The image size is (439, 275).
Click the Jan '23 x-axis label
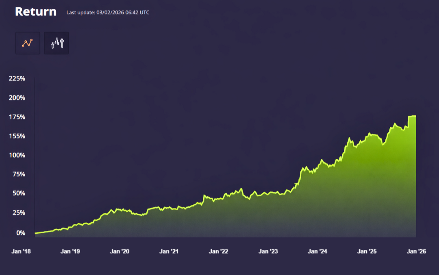[x=268, y=251]
